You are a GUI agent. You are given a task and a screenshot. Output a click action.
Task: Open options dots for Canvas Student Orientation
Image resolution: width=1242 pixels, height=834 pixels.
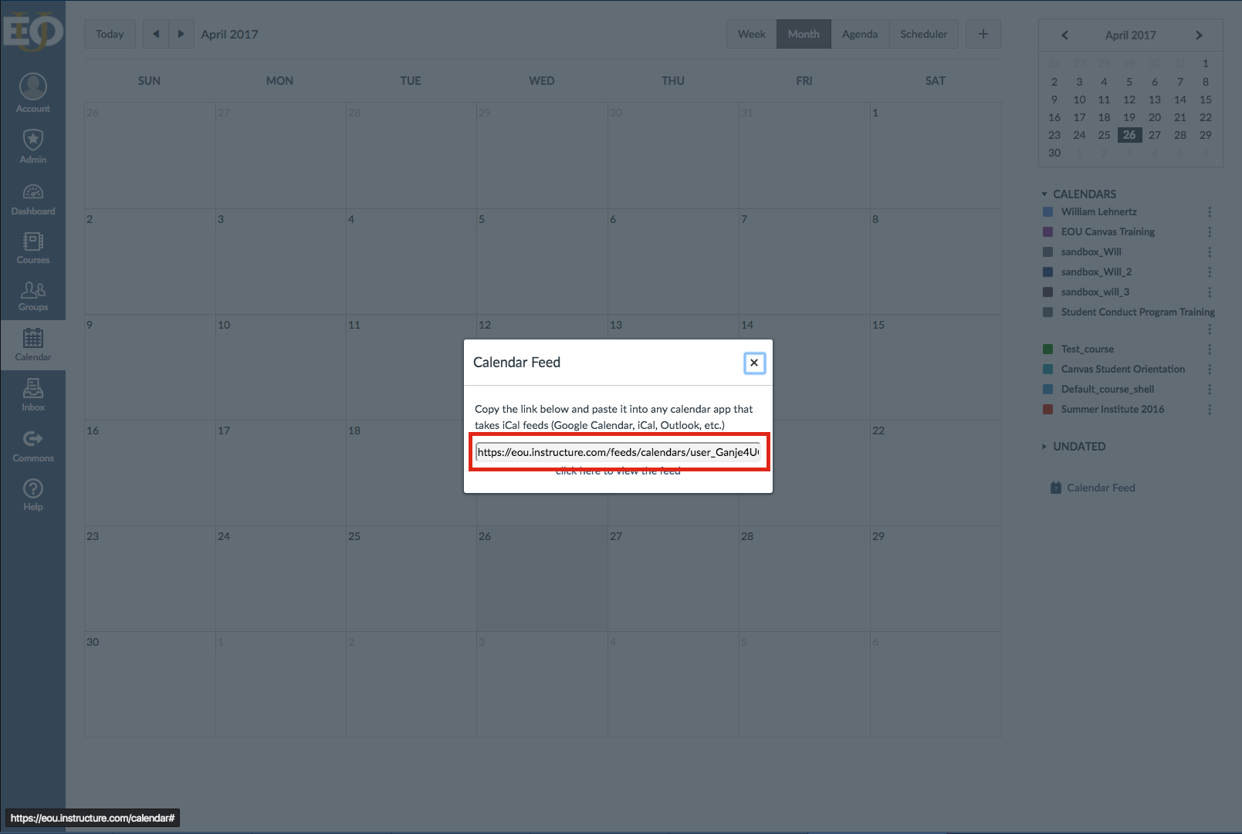1210,369
